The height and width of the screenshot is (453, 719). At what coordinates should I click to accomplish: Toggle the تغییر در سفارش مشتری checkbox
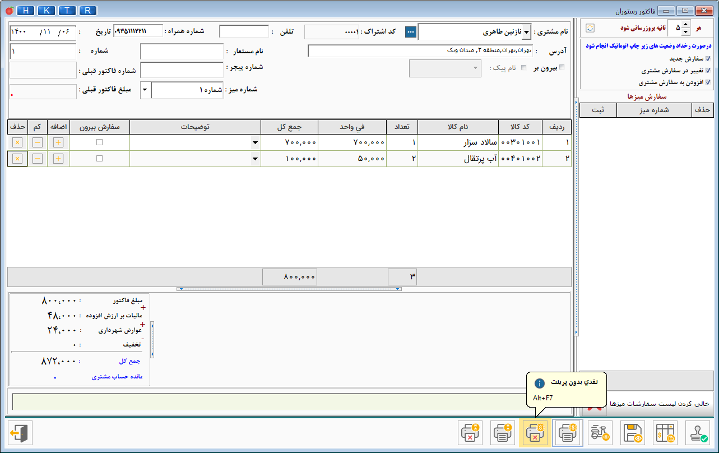pyautogui.click(x=707, y=71)
